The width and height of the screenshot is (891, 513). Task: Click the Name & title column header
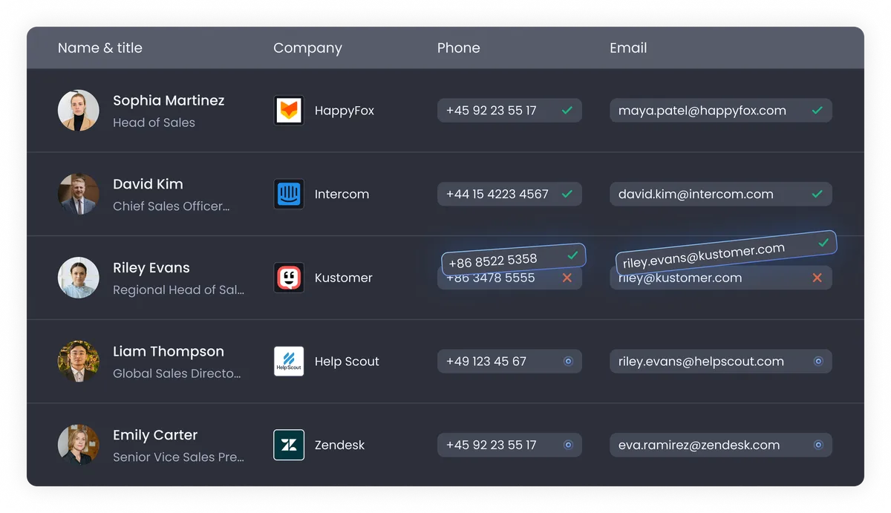pyautogui.click(x=100, y=48)
